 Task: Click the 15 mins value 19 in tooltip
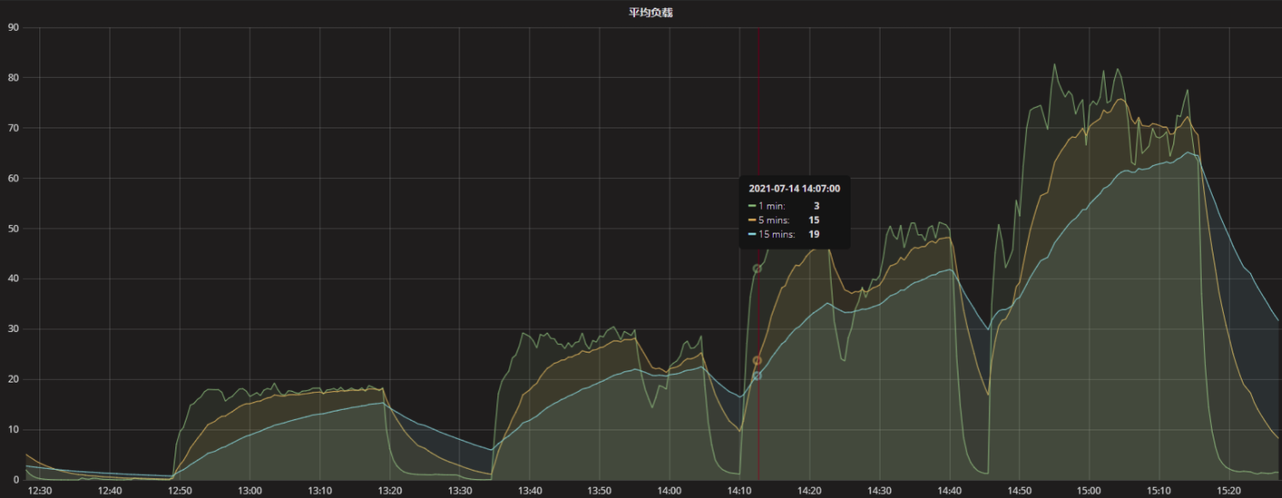point(814,234)
